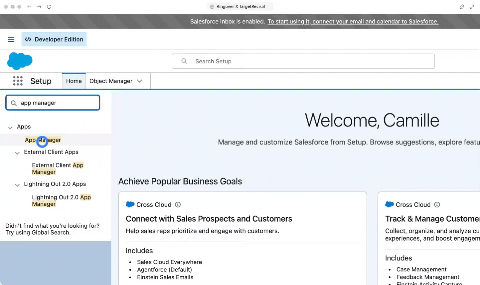Click the Case Management item

pyautogui.click(x=421, y=269)
